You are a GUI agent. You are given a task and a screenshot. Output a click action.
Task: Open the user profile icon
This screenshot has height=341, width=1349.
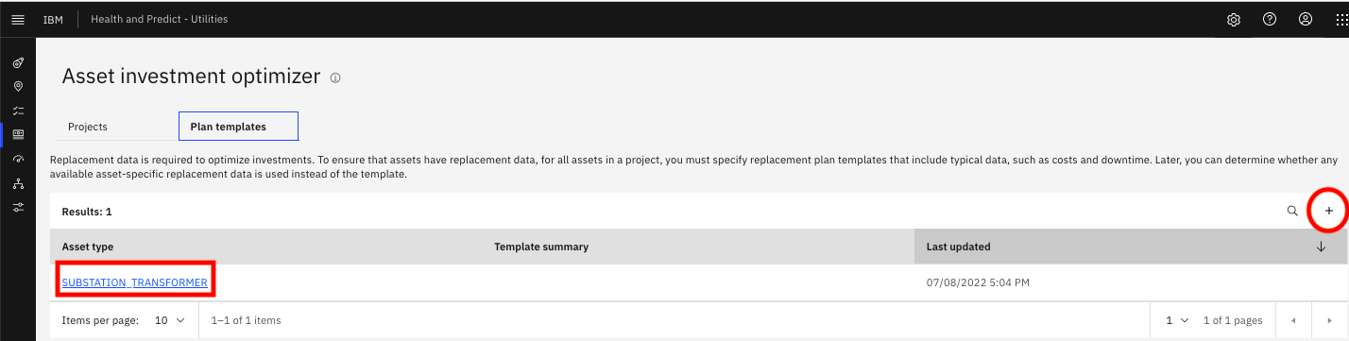point(1306,19)
